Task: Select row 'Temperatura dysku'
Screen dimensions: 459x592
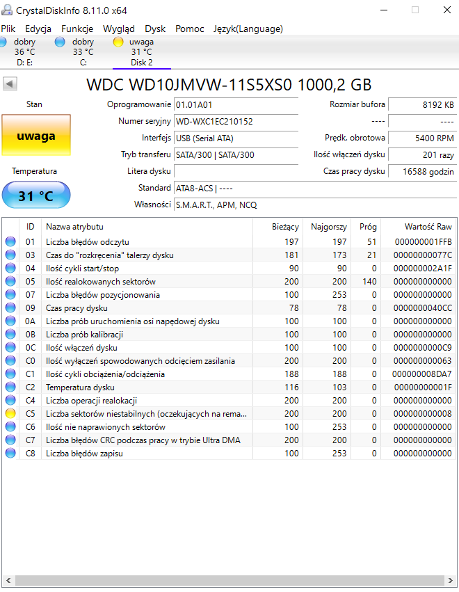Action: coord(229,387)
